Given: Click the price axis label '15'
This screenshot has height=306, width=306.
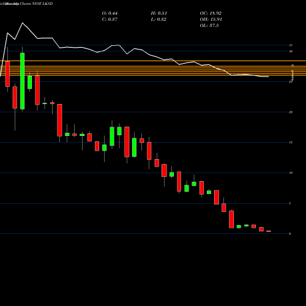Looking at the screenshot, I should [291, 143].
